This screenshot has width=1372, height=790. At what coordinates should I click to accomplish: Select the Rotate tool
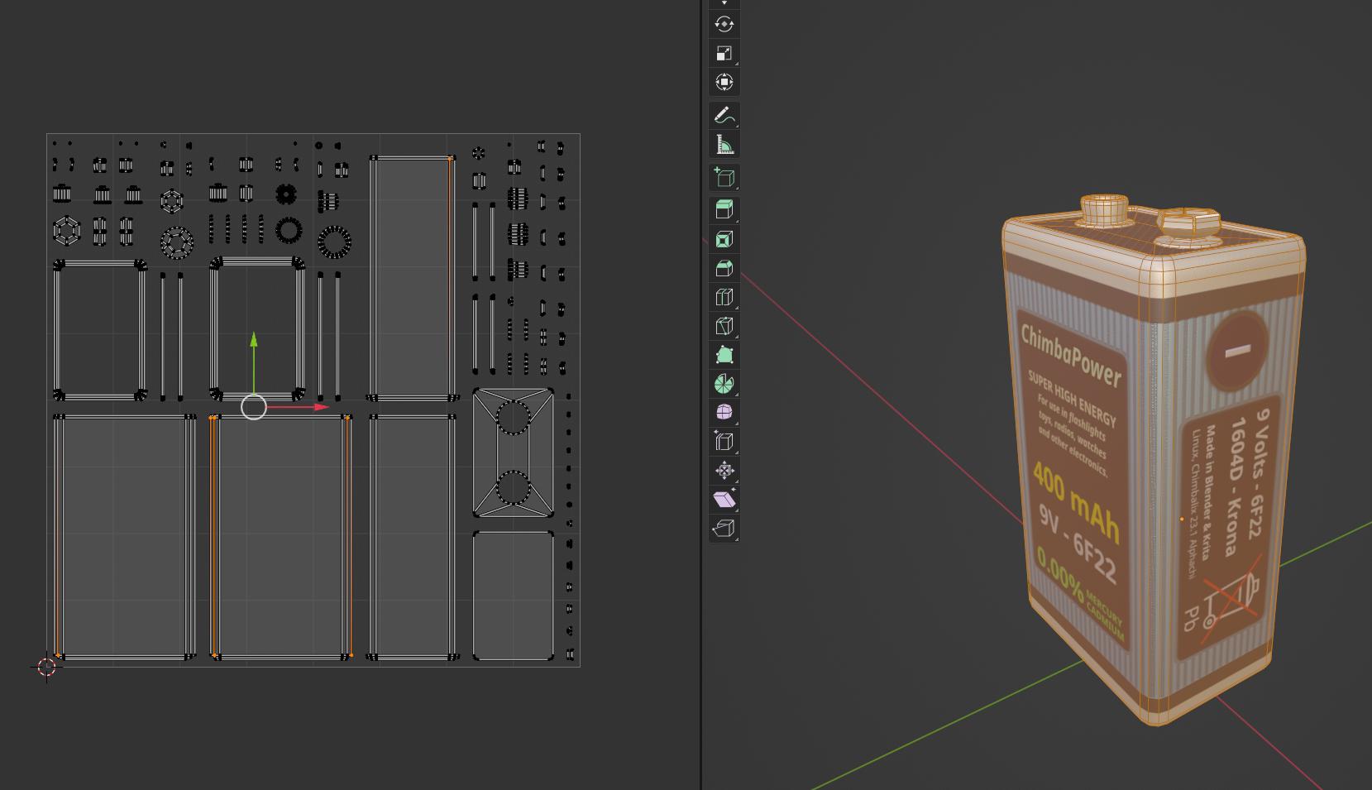tap(724, 24)
